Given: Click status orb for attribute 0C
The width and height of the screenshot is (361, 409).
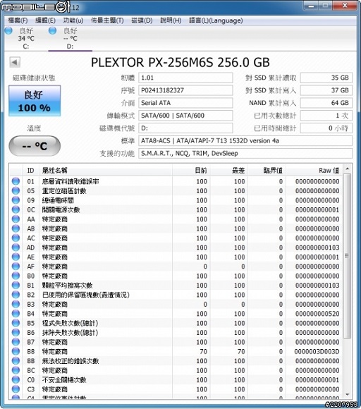Looking at the screenshot, I should [16, 209].
